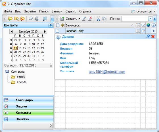Click the edit record pencil icon
159x132 pixels.
click(x=84, y=19)
